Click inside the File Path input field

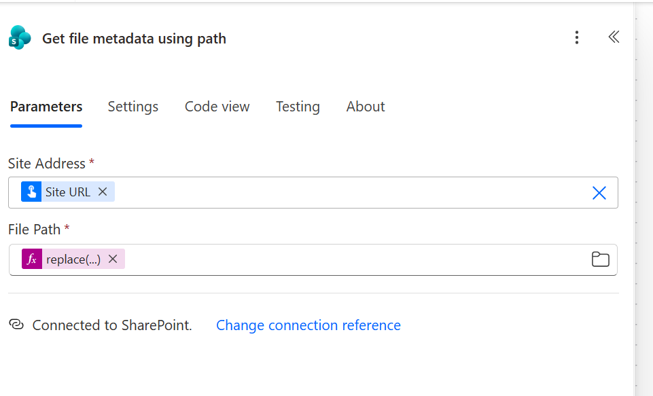click(x=313, y=260)
